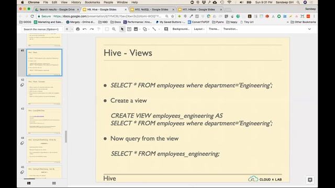Open the Bookmarks menu
335x188 pixels.
pos(92,2)
